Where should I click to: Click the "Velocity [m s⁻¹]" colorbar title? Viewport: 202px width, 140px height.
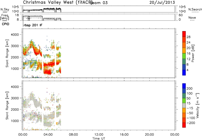[x=197, y=105]
